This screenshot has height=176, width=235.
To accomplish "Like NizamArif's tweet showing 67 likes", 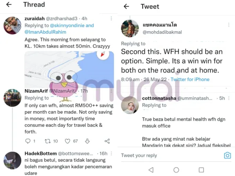I will (x=67, y=141).
